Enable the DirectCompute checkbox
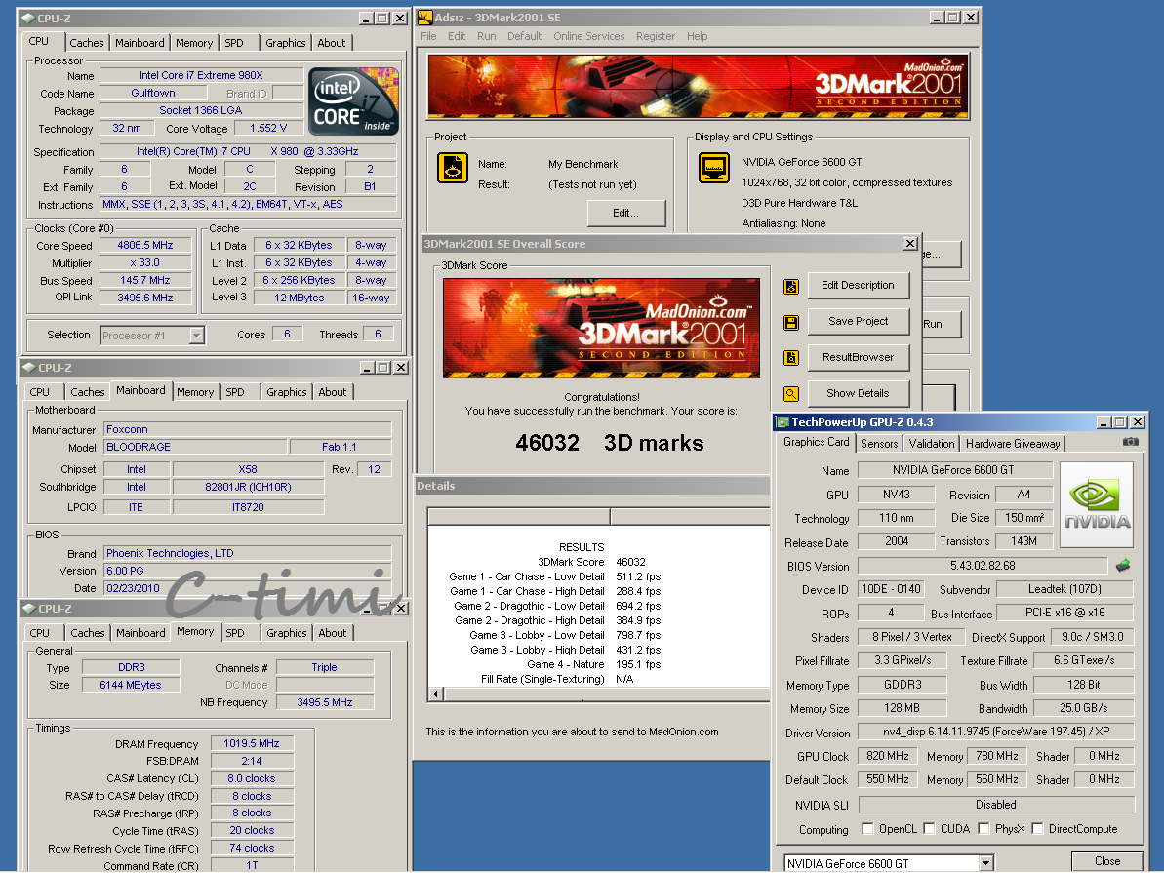The image size is (1164, 873). pyautogui.click(x=1038, y=828)
